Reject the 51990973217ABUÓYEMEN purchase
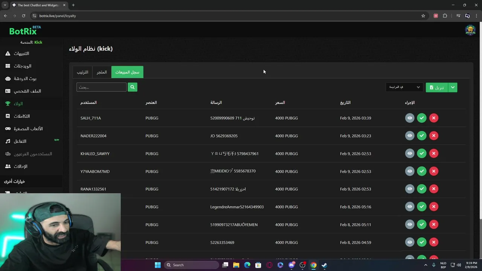Viewport: 482px width, 271px height. pos(434,224)
